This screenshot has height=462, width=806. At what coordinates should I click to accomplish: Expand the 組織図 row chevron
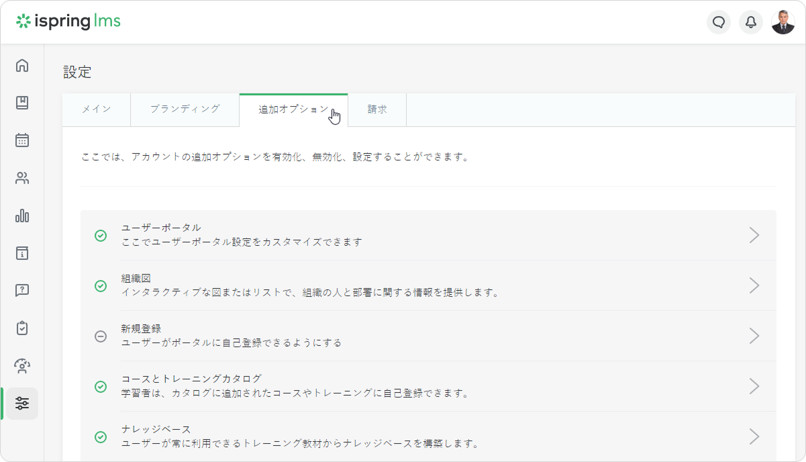tap(754, 285)
